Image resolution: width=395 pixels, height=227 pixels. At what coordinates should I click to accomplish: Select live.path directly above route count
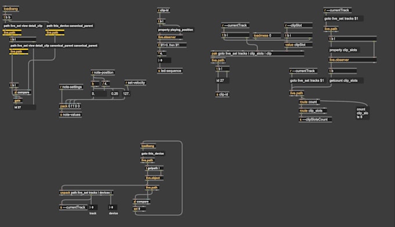coord(296,93)
